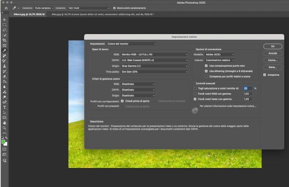289x187 pixels.
Task: Open the Tinta piatta Dot Gain dropdown
Action: (154, 71)
